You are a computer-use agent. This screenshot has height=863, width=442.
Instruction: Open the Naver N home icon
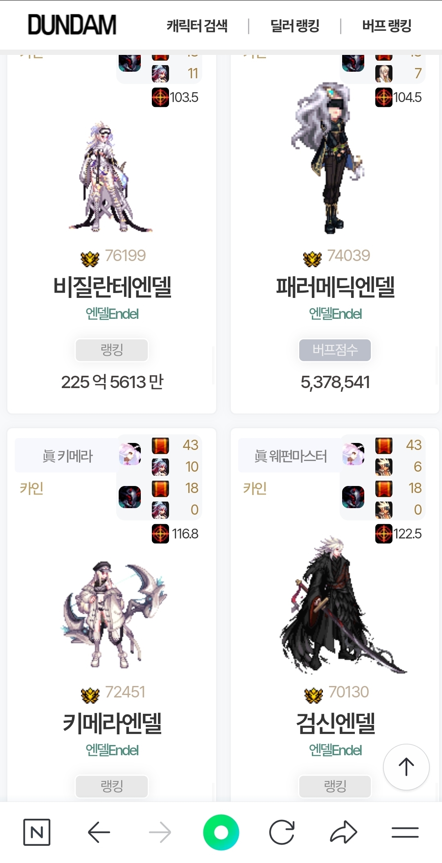pos(37,832)
